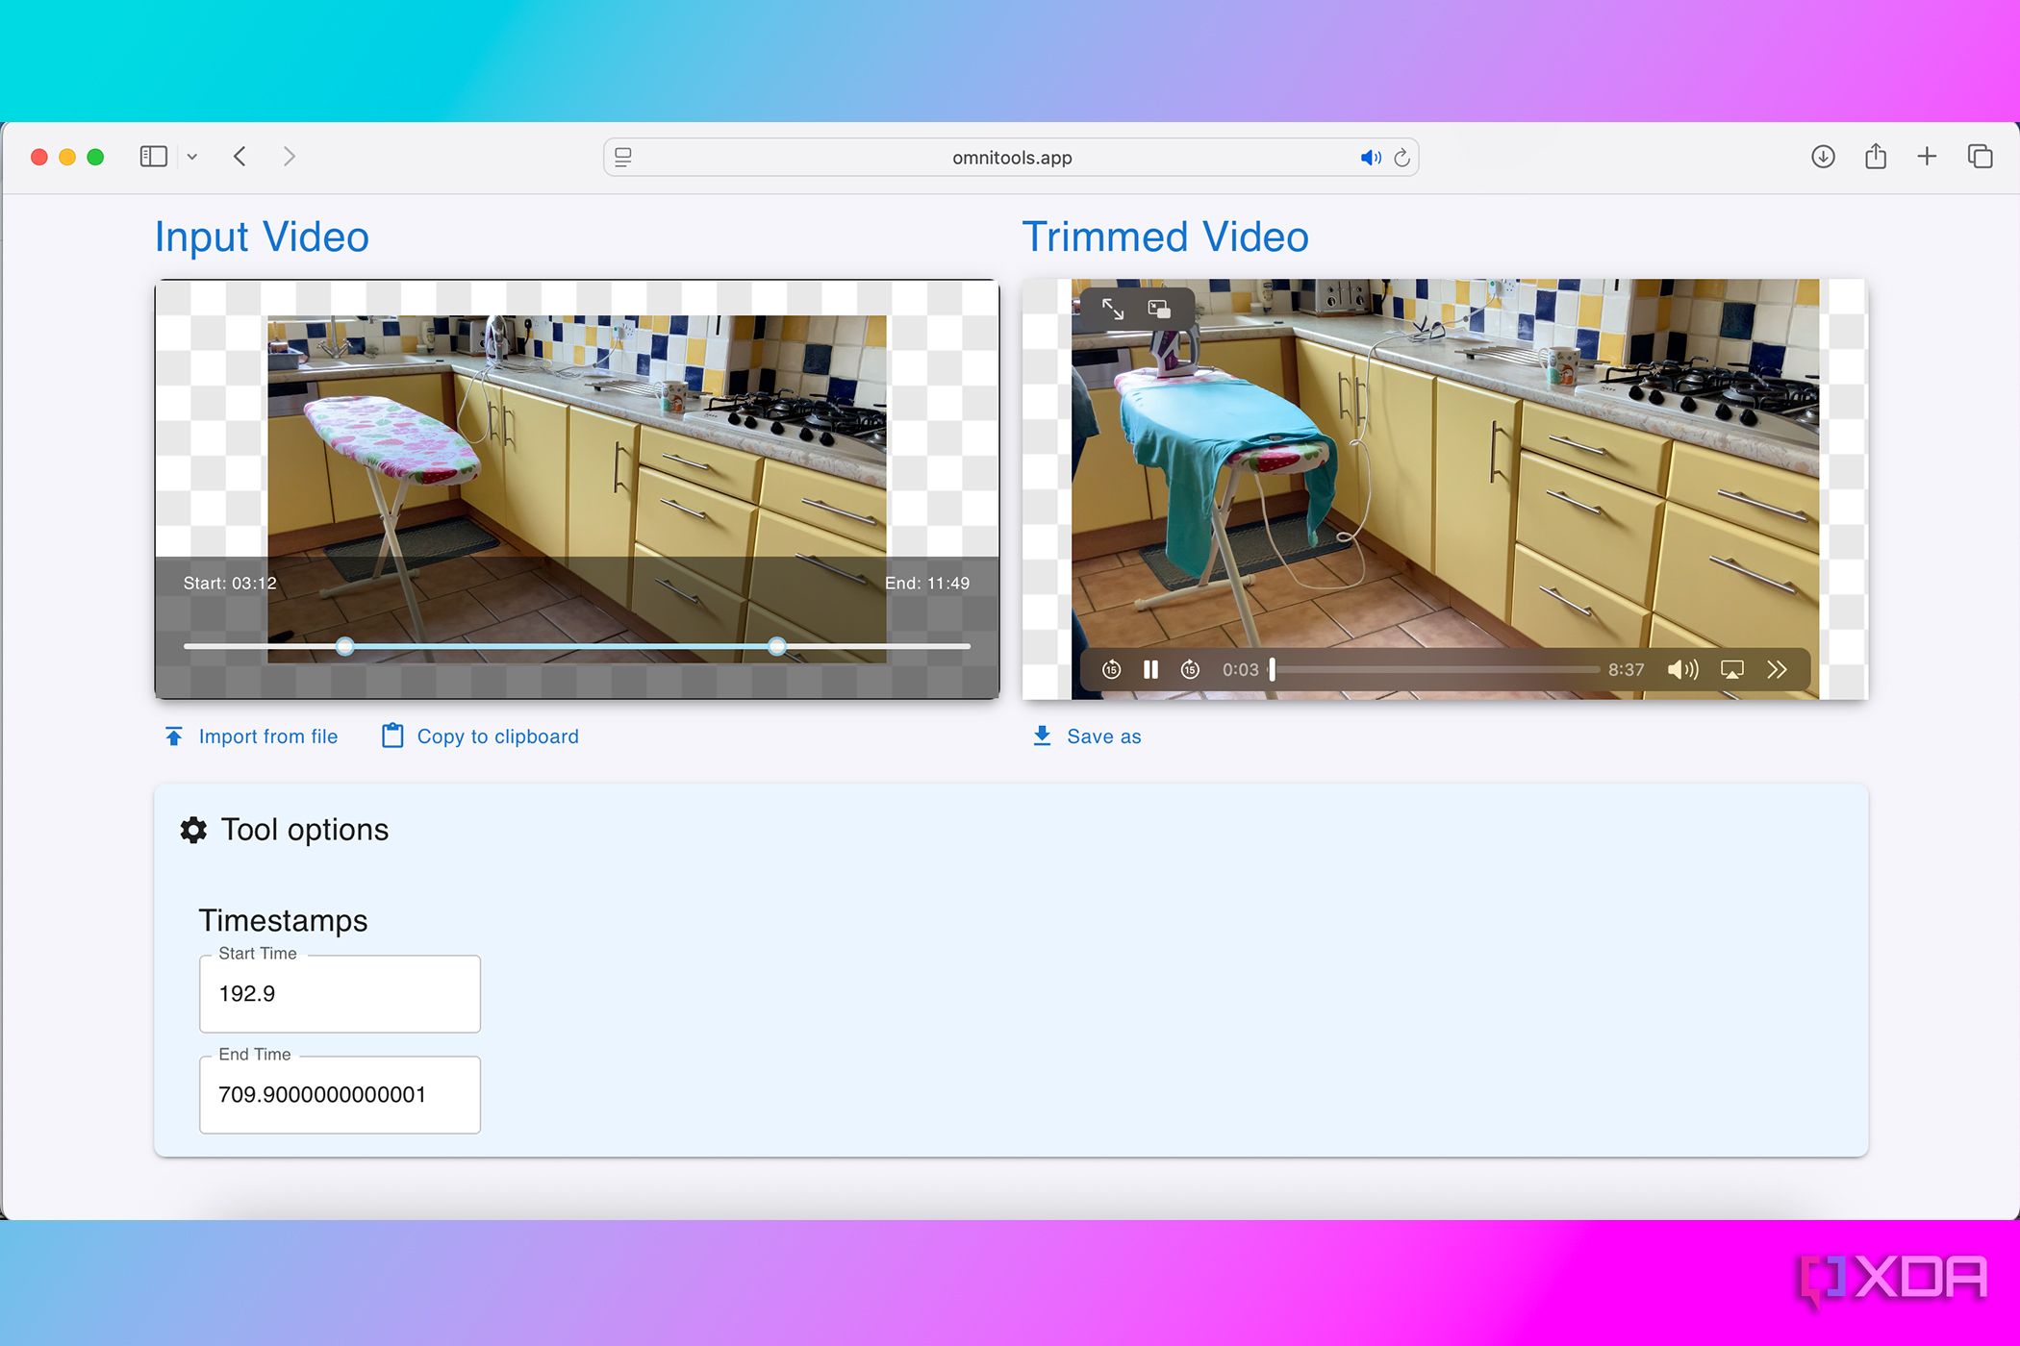Click the trim end slider handle
This screenshot has height=1346, width=2020.
click(x=777, y=647)
